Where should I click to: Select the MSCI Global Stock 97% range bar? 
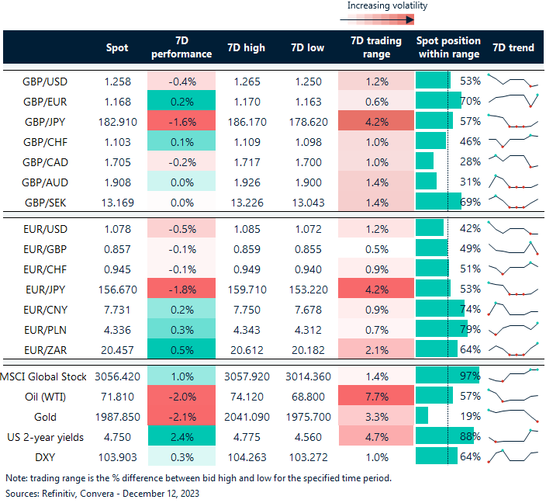click(448, 376)
